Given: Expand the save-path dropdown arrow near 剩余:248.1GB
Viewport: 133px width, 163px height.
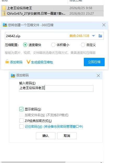Looking at the screenshot, I should point(93,36).
